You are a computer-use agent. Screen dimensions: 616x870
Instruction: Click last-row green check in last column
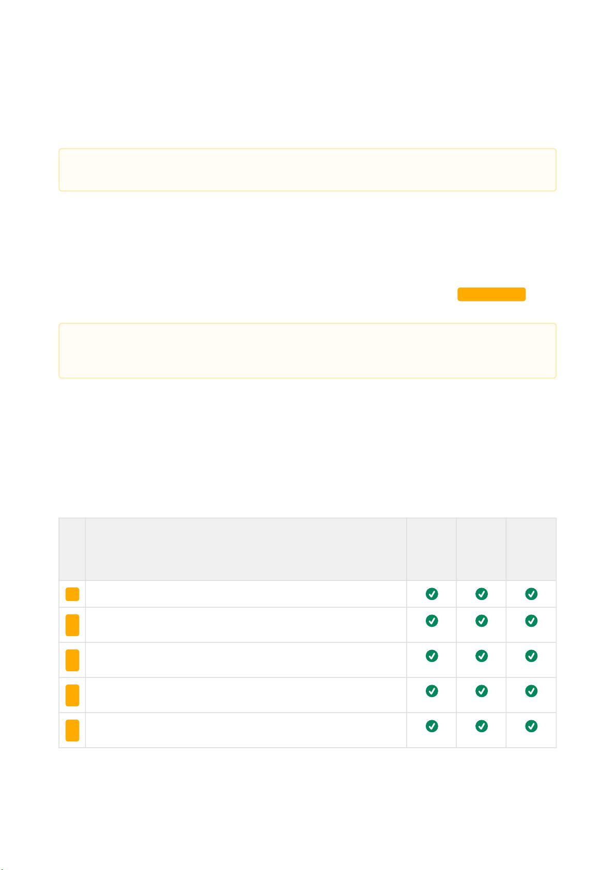pyautogui.click(x=531, y=726)
